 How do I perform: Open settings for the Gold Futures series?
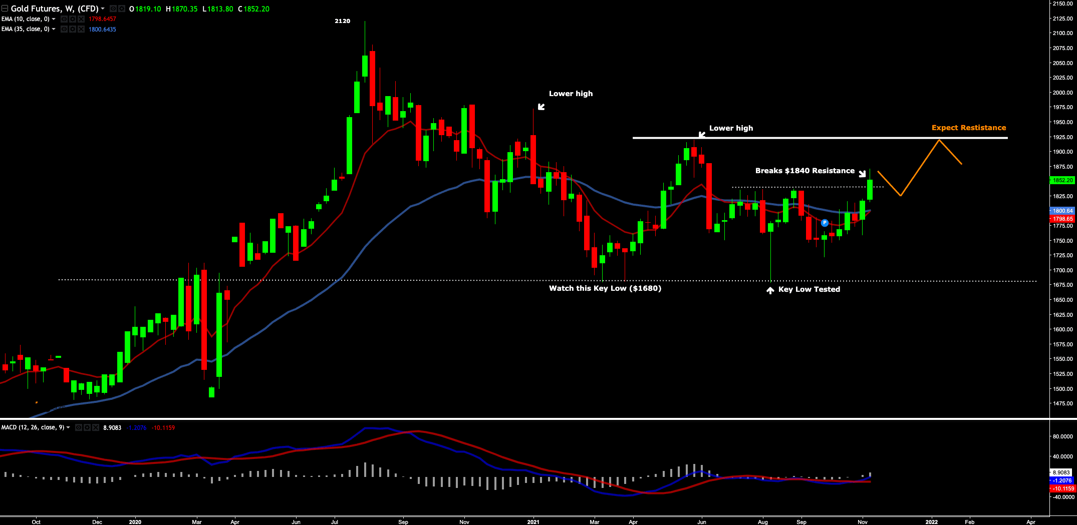tap(121, 9)
